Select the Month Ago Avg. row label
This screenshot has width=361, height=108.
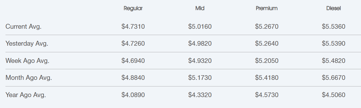(x=29, y=78)
